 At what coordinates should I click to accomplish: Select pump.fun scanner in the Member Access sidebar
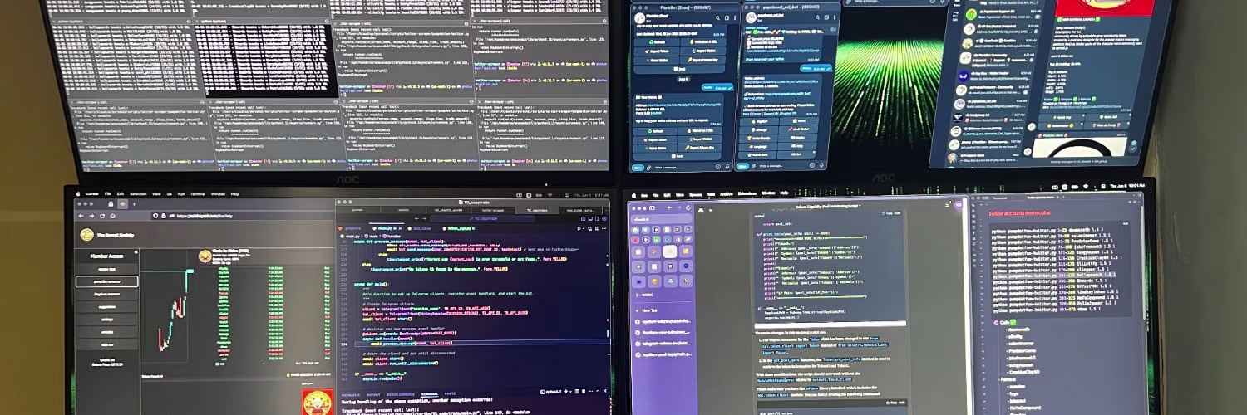[x=106, y=281]
